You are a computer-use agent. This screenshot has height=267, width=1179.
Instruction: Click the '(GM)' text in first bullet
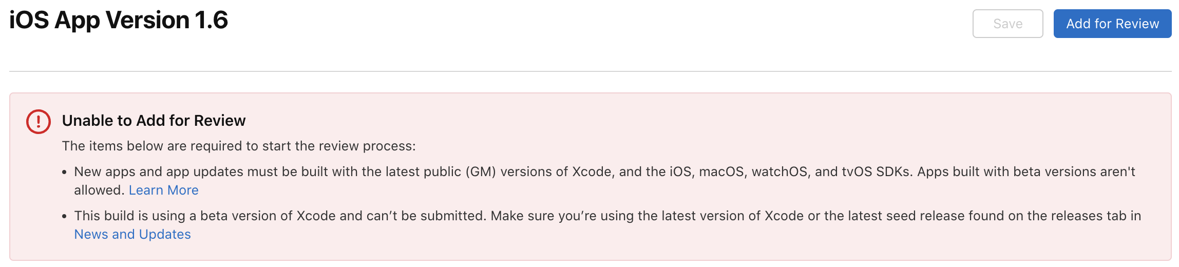481,171
